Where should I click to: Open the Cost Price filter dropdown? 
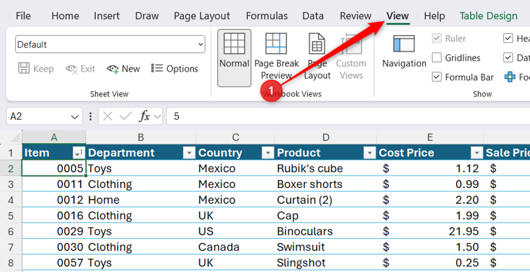pyautogui.click(x=477, y=153)
